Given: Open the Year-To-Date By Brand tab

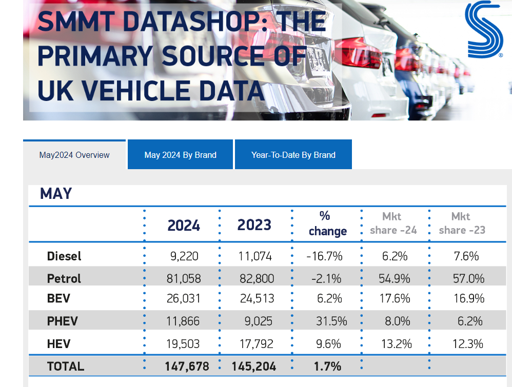Looking at the screenshot, I should pos(293,155).
